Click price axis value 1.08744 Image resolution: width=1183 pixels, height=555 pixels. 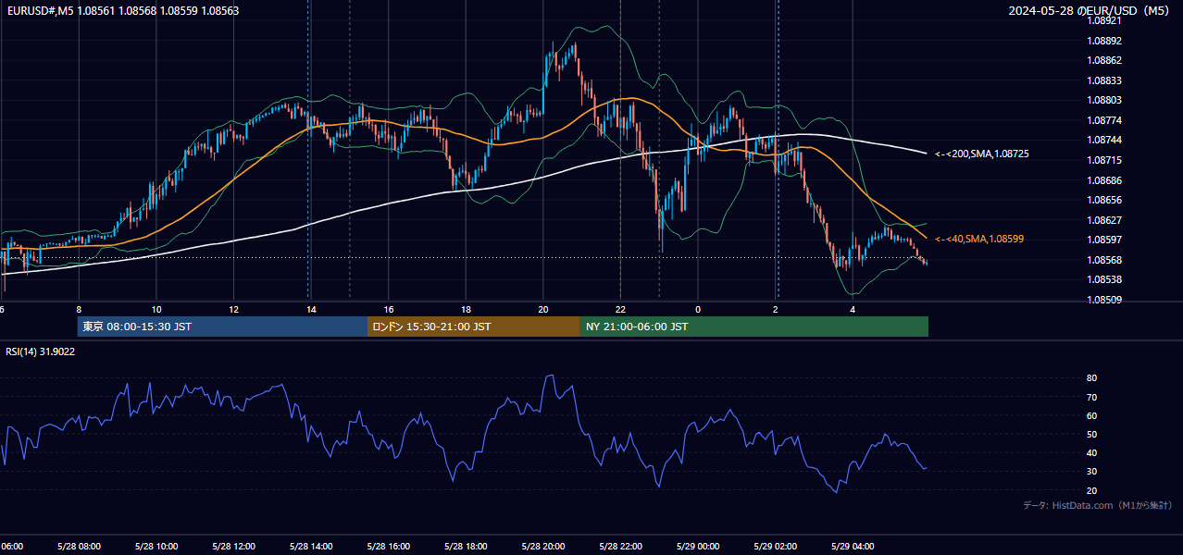(1105, 140)
